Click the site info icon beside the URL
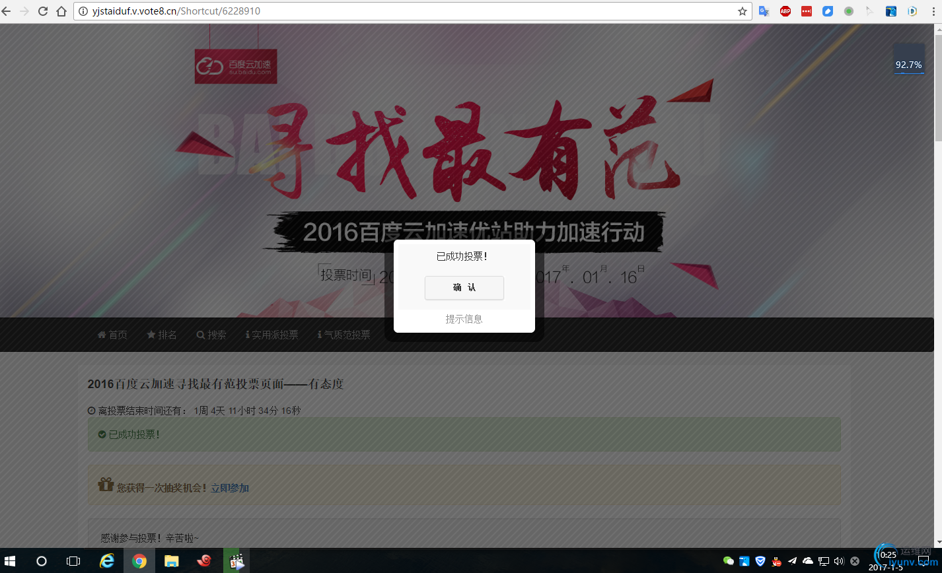The image size is (942, 573). tap(84, 11)
